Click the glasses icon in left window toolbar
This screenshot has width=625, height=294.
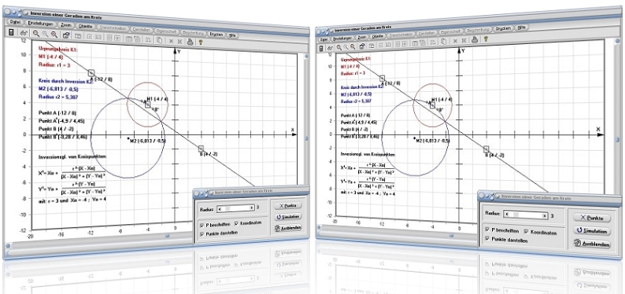(x=24, y=33)
